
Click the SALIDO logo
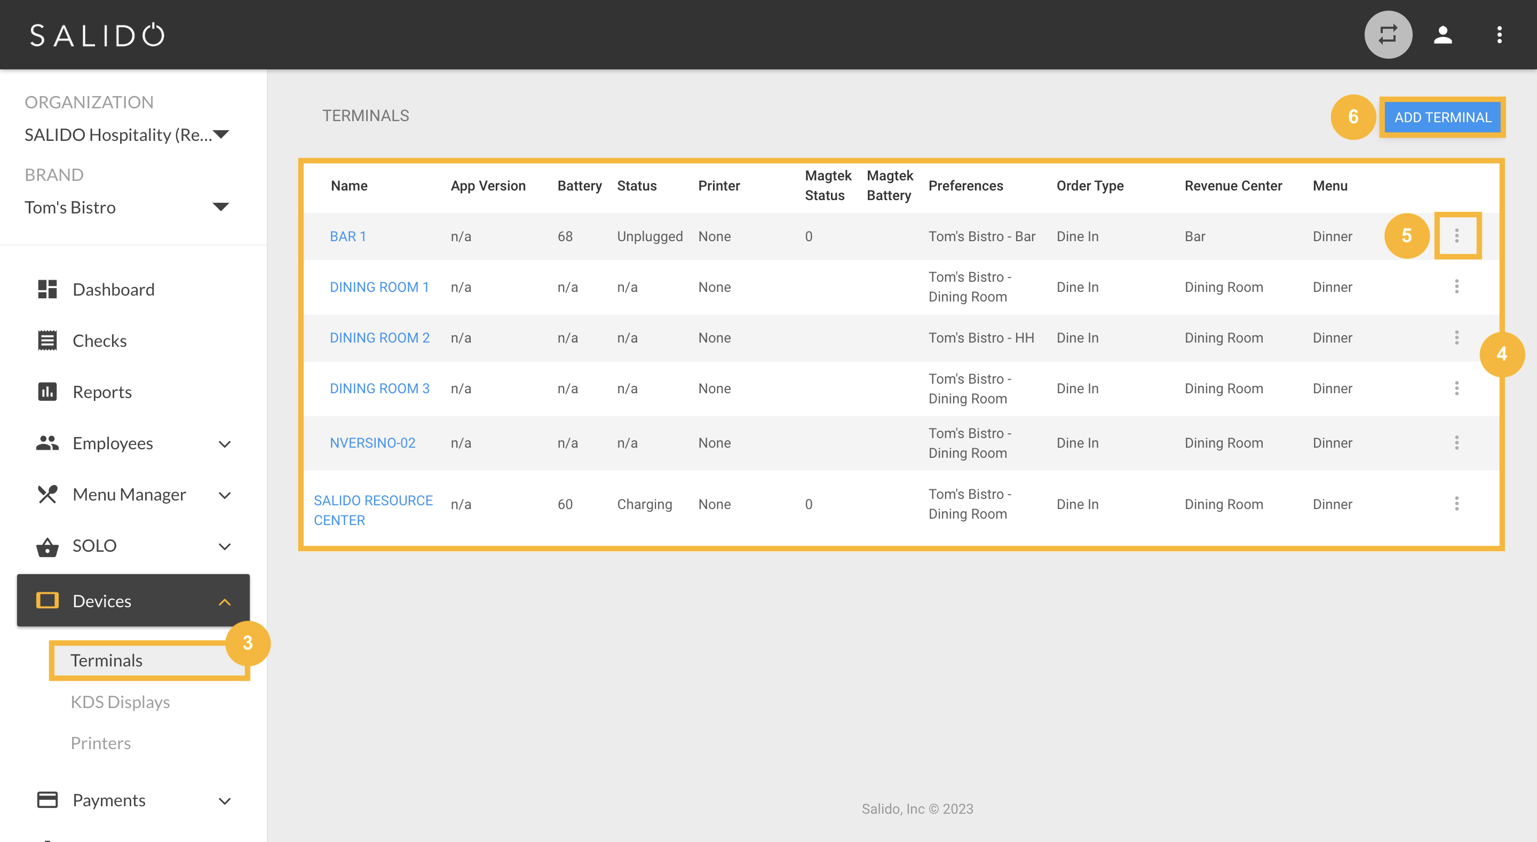(97, 35)
